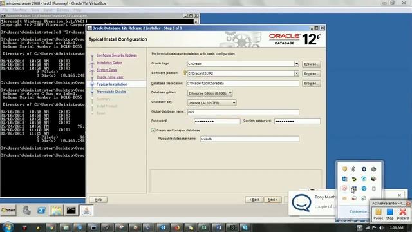This screenshot has width=412, height=232.
Task: Open Word from the host taskbar
Action: point(218,227)
